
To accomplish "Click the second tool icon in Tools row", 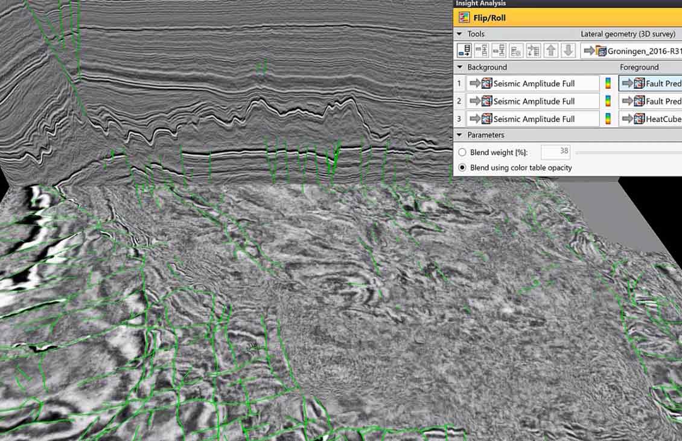I will 482,51.
